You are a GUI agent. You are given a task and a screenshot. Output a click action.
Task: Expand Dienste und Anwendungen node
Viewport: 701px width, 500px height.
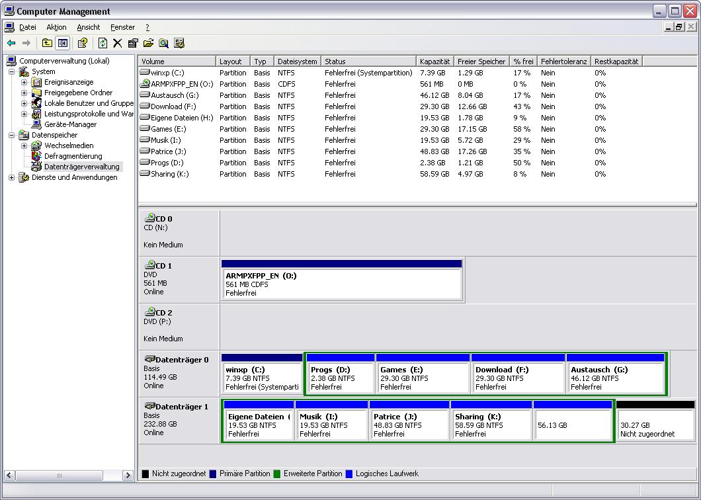click(x=11, y=177)
